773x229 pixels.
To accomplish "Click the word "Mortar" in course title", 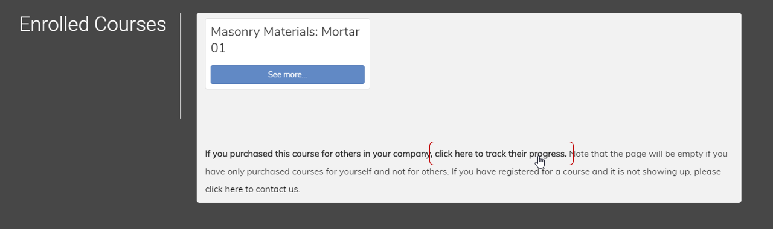I will pyautogui.click(x=341, y=32).
